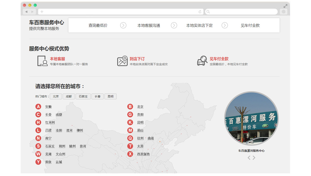
Task: Click the red letter H badge
Action: [38, 122]
